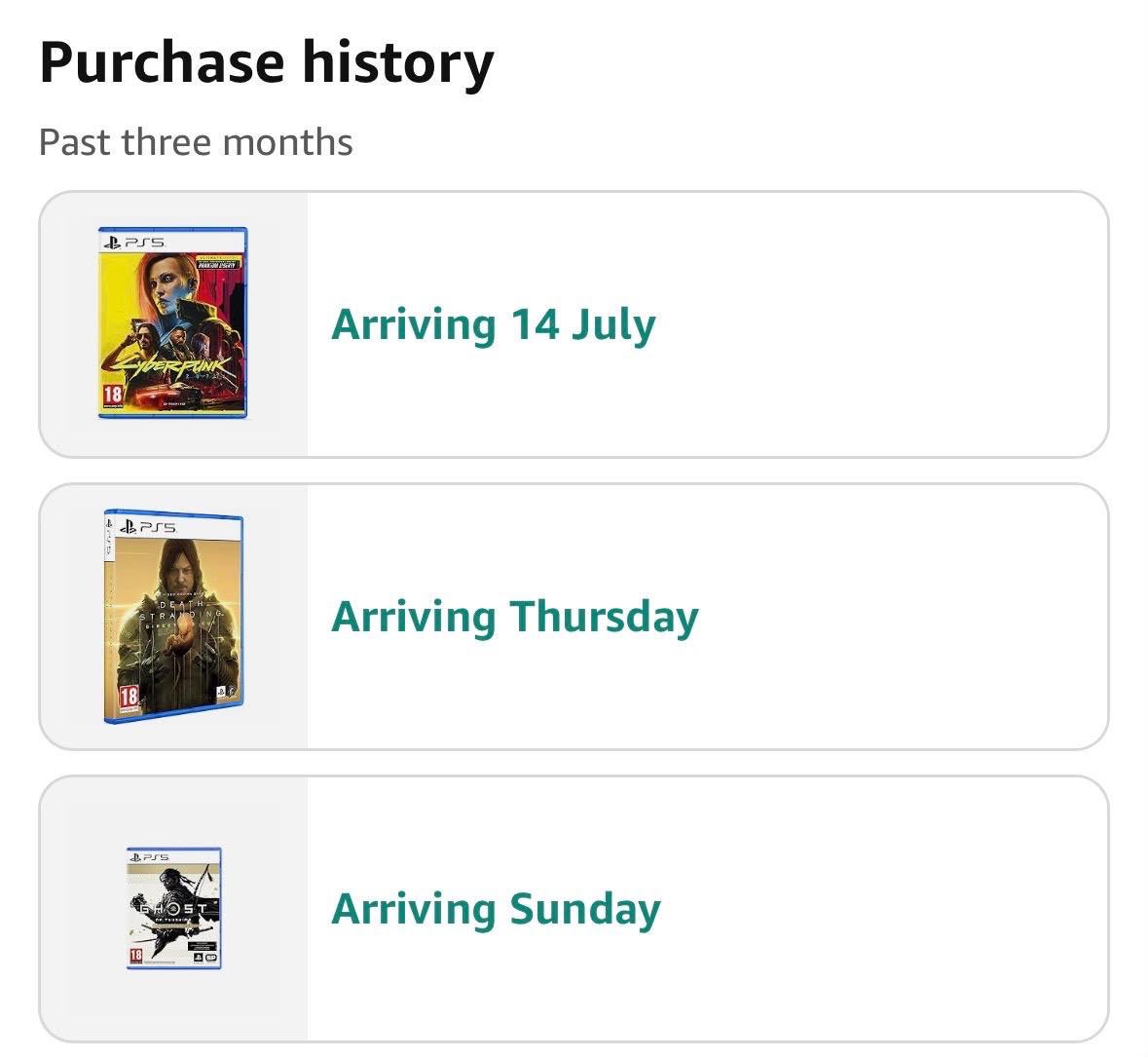Click the PS5 logo on Ghost cover

[x=149, y=856]
